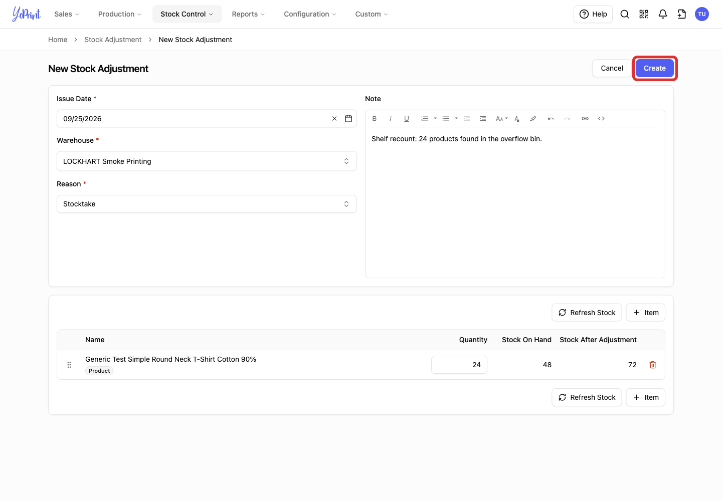The width and height of the screenshot is (722, 501).
Task: Open bullet list style dropdown arrow
Action: point(456,119)
